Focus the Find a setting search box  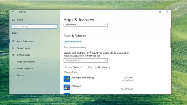coord(34,27)
